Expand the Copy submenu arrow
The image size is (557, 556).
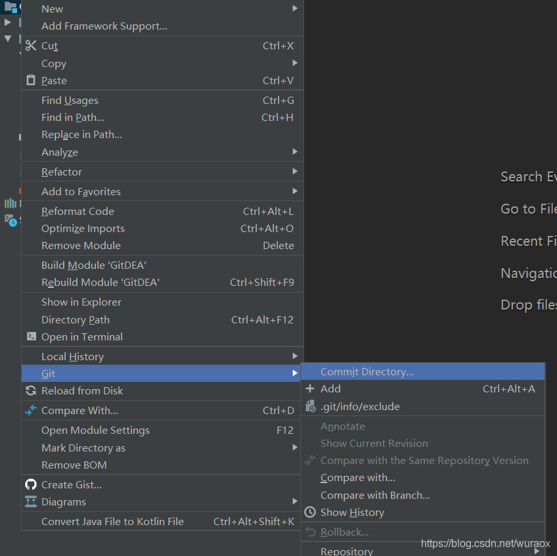click(x=295, y=63)
